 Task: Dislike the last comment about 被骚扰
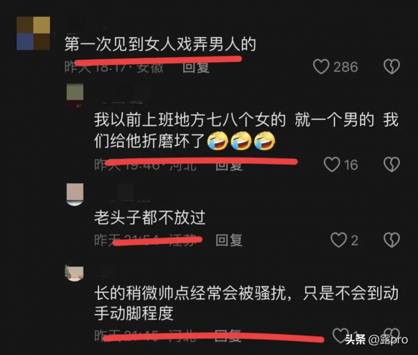click(x=392, y=335)
